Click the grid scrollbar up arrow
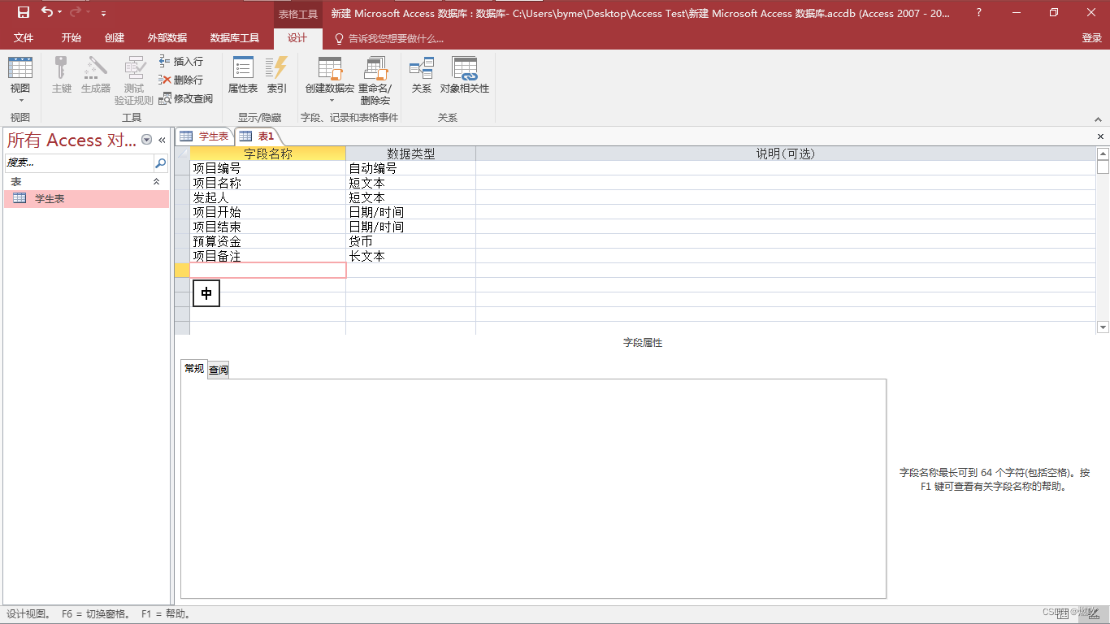 (1103, 154)
